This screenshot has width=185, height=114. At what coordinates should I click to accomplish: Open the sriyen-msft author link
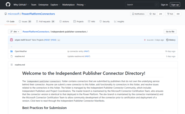point(20,40)
